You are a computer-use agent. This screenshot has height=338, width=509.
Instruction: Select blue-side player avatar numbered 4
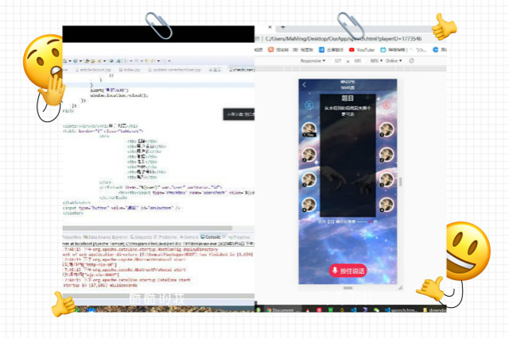pos(309,205)
